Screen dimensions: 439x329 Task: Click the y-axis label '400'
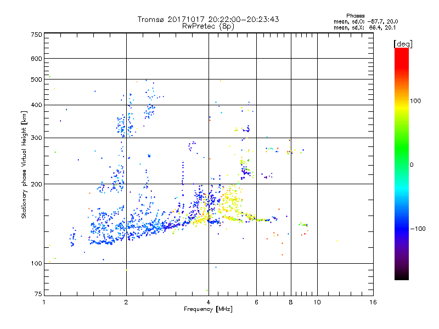[36, 105]
